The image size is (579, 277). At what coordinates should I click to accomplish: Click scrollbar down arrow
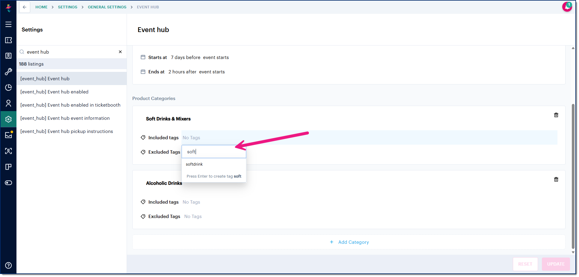coord(573,252)
